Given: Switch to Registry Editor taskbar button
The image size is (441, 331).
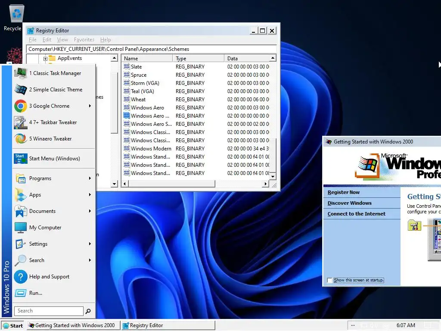Looking at the screenshot, I should (x=168, y=325).
